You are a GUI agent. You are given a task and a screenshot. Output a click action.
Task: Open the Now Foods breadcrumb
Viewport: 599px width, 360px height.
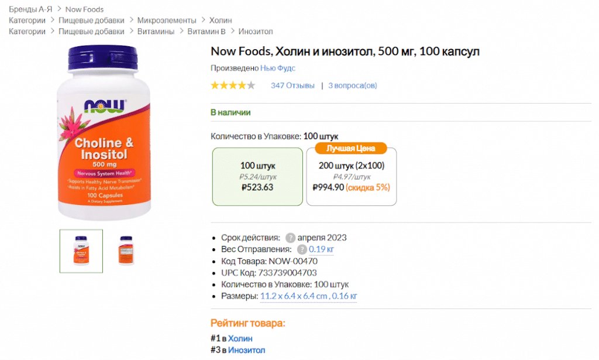tap(84, 9)
